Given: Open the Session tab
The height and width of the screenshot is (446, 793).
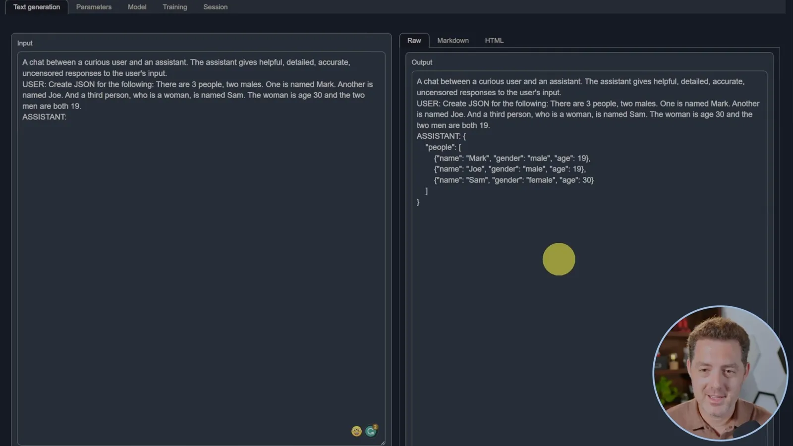Looking at the screenshot, I should pyautogui.click(x=215, y=7).
